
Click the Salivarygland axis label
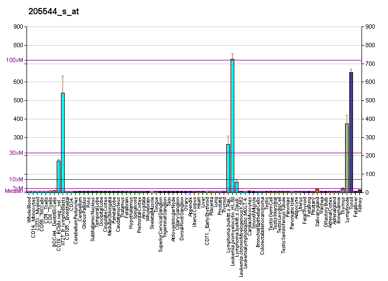pyautogui.click(x=317, y=212)
